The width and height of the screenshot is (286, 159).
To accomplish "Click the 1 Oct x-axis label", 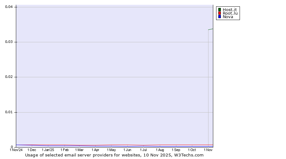I will 192,150.
